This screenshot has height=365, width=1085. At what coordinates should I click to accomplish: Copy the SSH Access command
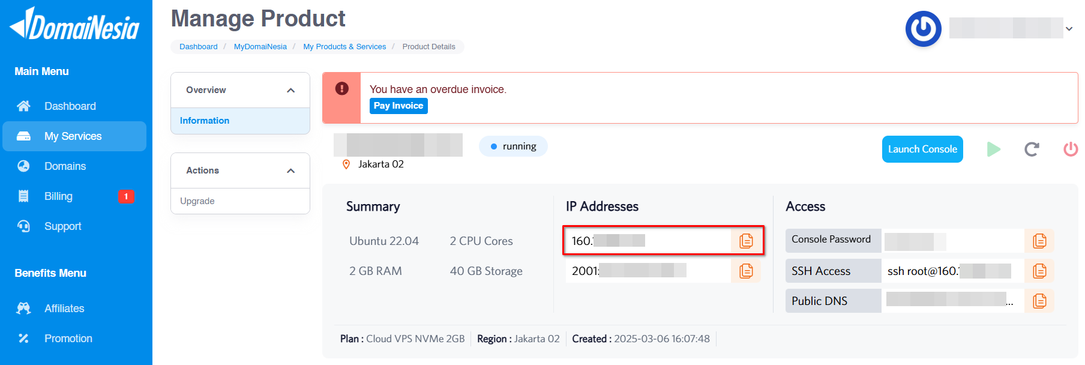(1039, 271)
